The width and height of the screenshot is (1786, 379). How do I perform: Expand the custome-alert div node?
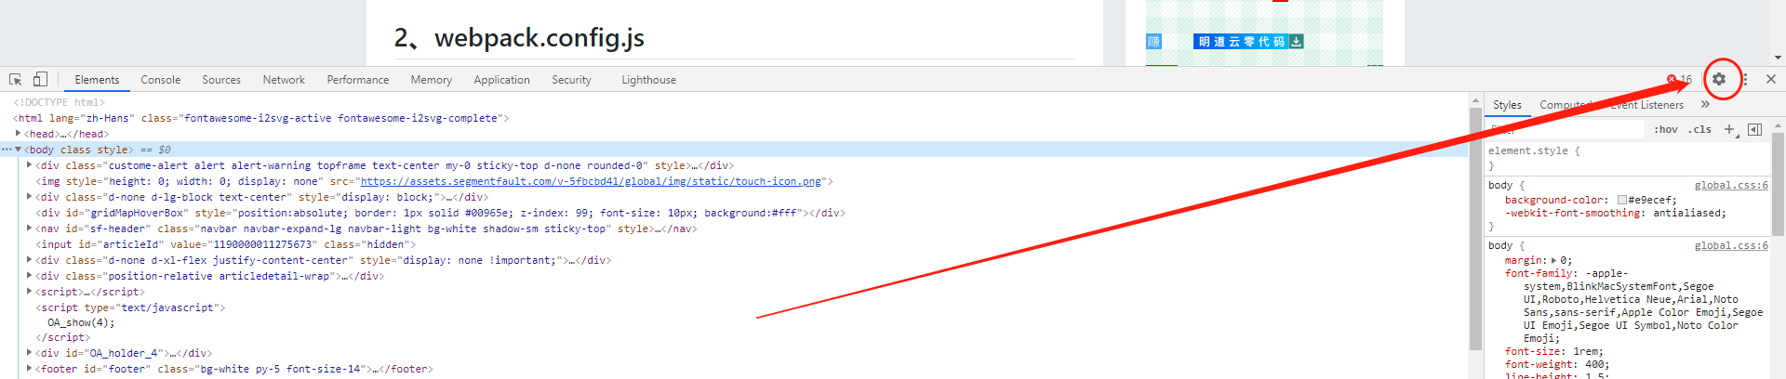click(x=30, y=164)
